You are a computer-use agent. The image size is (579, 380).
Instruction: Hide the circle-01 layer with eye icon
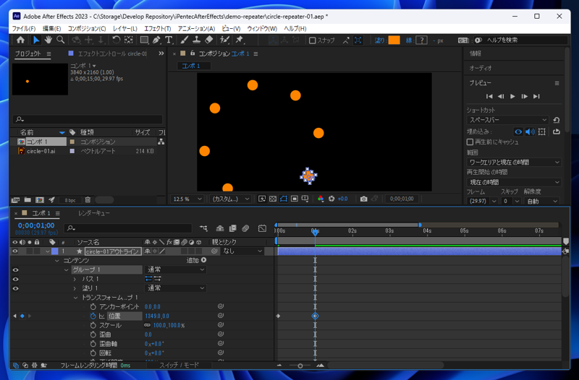click(x=15, y=251)
